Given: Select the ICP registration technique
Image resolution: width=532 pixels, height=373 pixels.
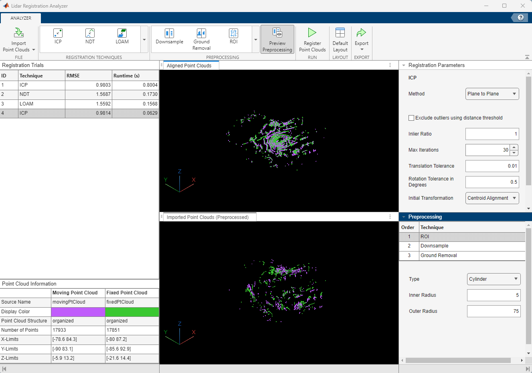Looking at the screenshot, I should 58,38.
